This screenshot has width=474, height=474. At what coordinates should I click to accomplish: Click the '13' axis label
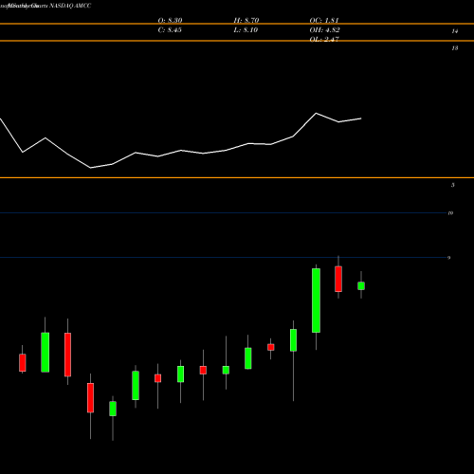coord(455,48)
